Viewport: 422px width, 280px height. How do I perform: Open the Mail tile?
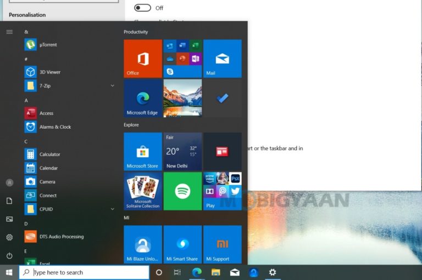coord(223,59)
